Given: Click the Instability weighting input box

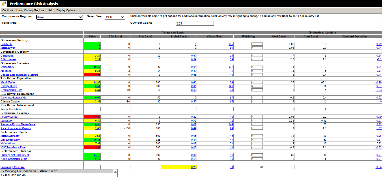Looking at the screenshot, I should [x=257, y=44].
